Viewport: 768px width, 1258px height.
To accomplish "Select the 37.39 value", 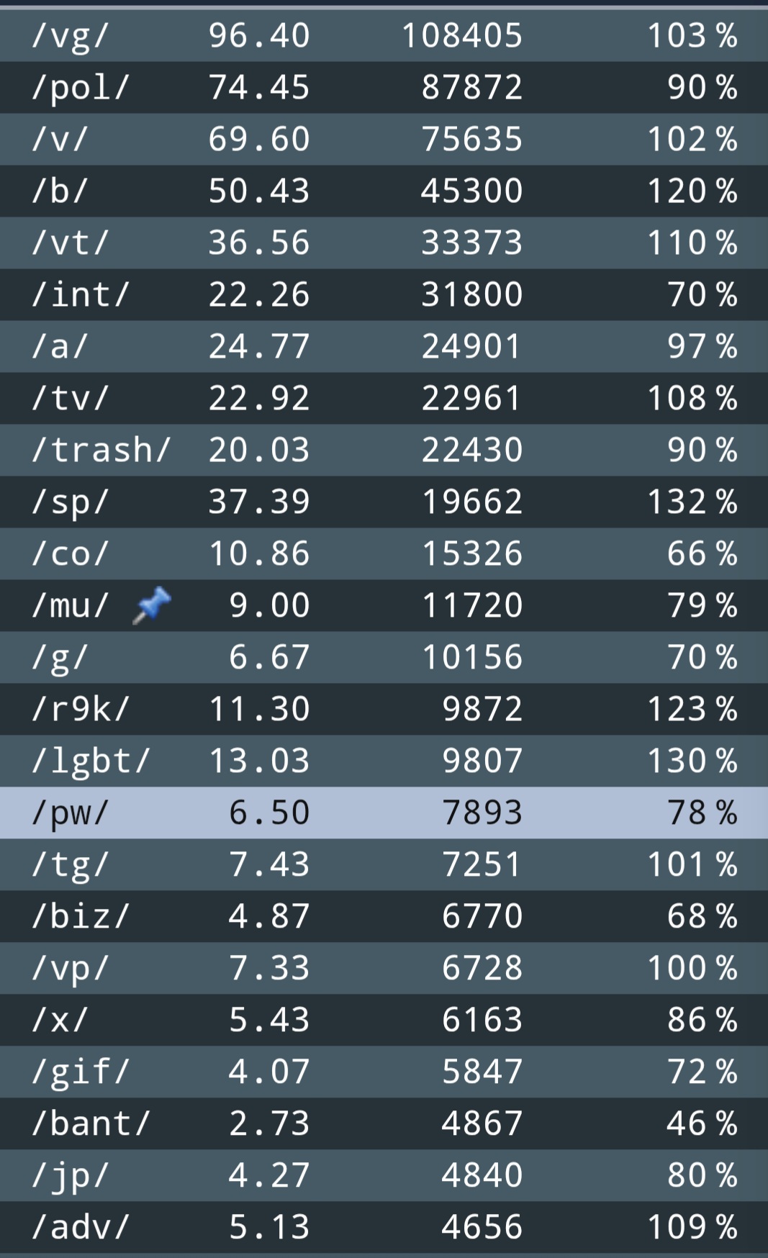I will [259, 502].
